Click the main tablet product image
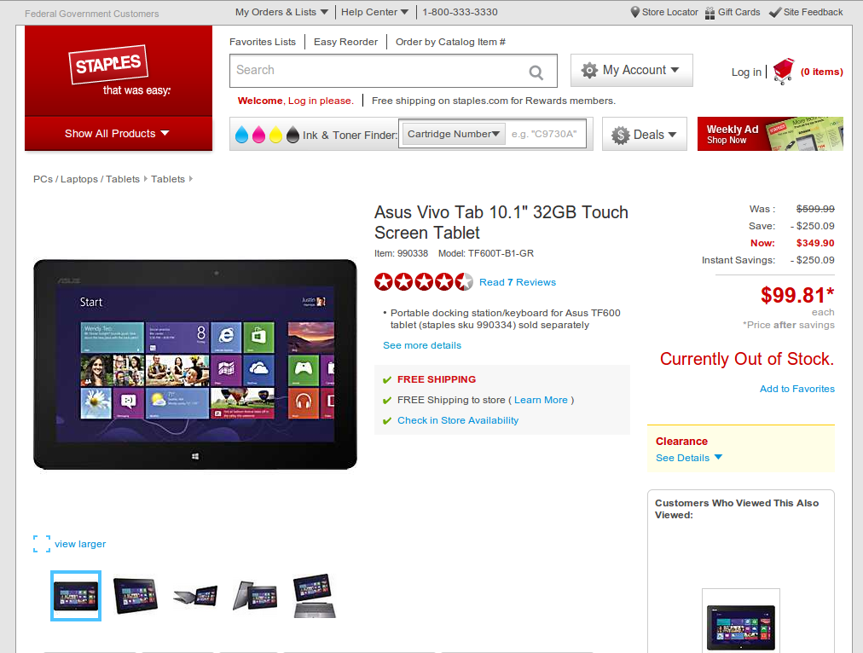The image size is (863, 653). (x=194, y=364)
